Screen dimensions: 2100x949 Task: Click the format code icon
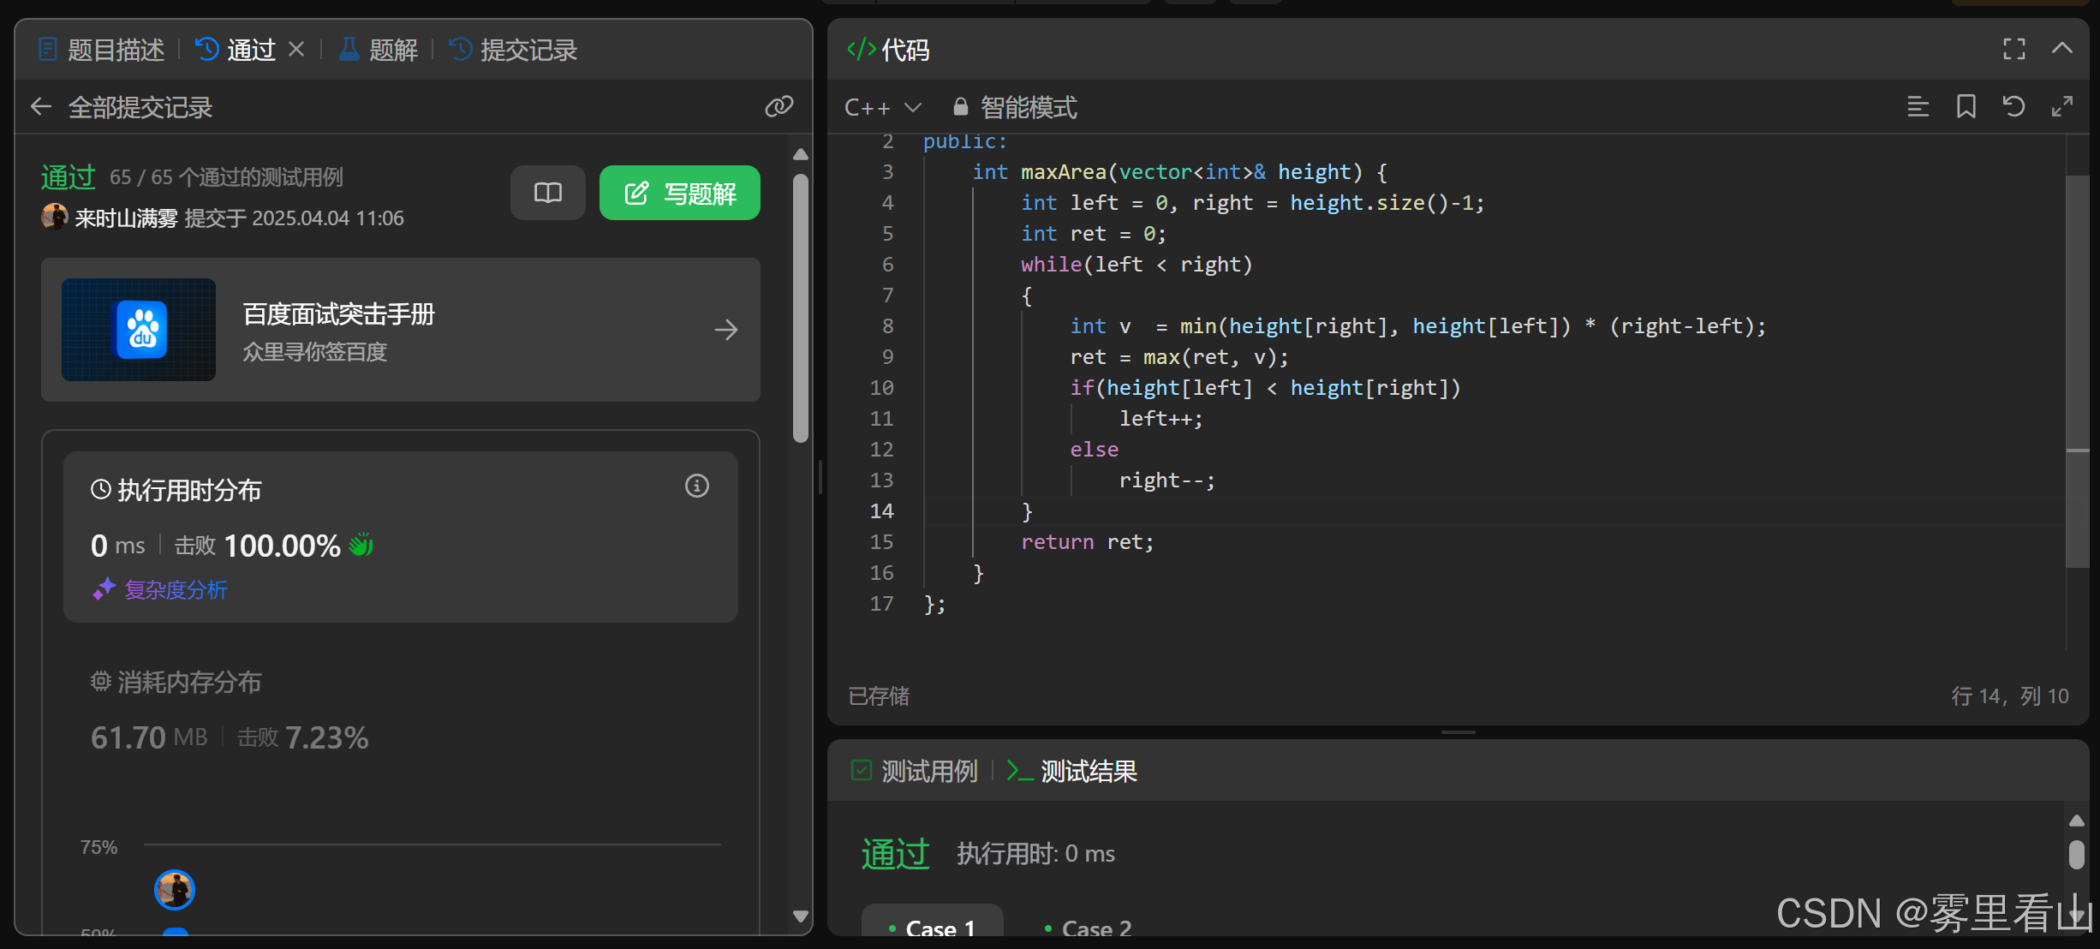(1918, 107)
